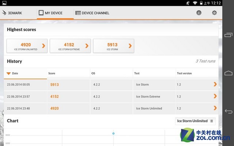Tap Android home button
Screen dimensions: 234x146
coord(229,73)
